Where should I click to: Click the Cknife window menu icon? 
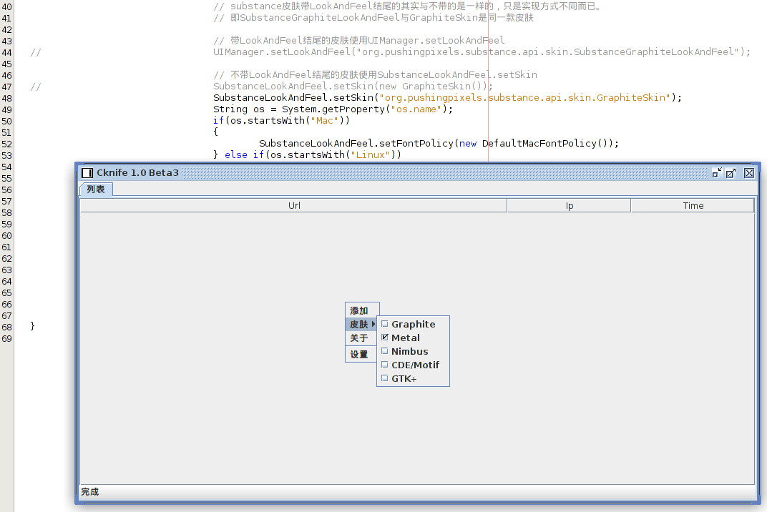coord(87,172)
